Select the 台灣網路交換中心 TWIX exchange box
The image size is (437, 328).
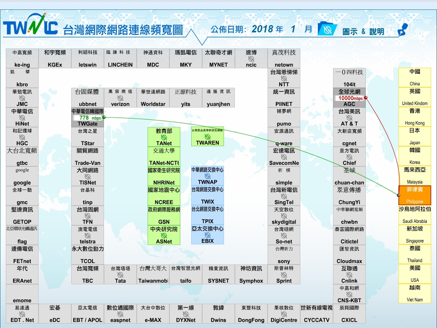(x=208, y=195)
